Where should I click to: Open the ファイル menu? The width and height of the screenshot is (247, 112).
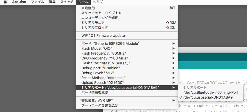[38, 2]
